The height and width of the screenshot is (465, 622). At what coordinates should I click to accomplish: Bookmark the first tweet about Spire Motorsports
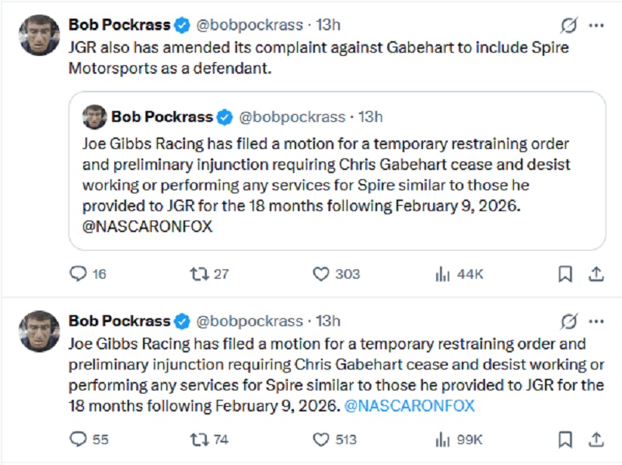pos(565,273)
